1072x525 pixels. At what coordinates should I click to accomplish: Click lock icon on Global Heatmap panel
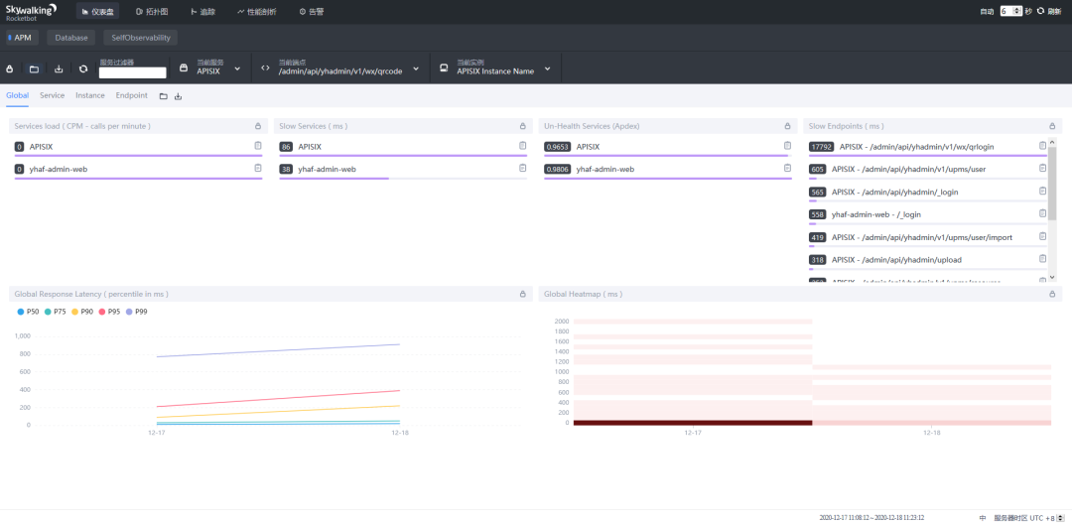point(1053,294)
